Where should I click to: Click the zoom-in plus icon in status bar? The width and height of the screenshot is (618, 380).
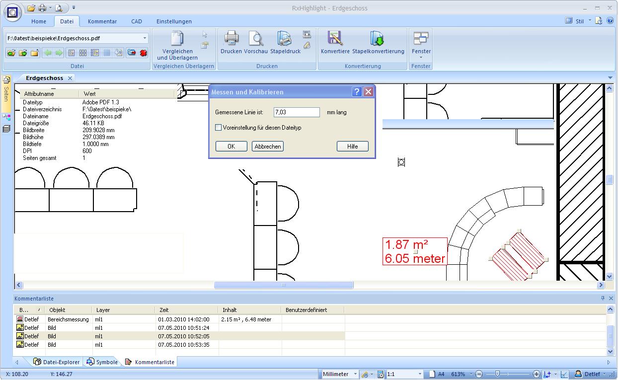pyautogui.click(x=537, y=374)
